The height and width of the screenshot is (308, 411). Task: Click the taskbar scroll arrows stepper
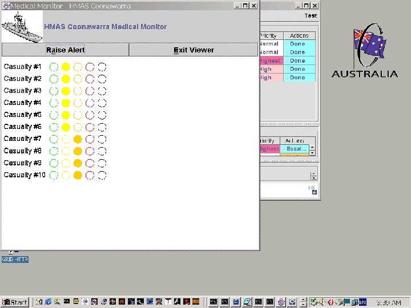303,302
